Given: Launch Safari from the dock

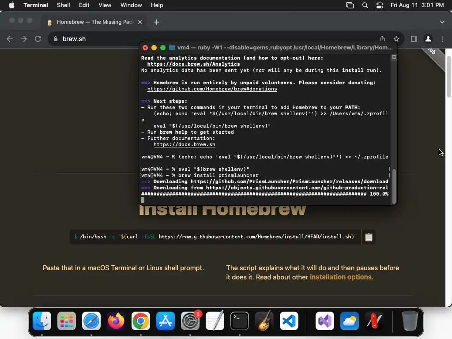Looking at the screenshot, I should pyautogui.click(x=91, y=321).
